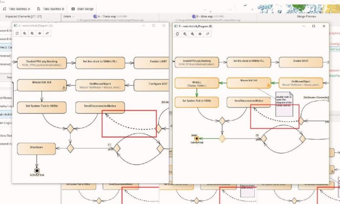Select the GetMouseObject node in window B

click(301, 83)
